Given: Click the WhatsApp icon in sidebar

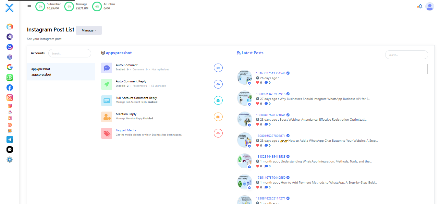Looking at the screenshot, I should (x=10, y=78).
